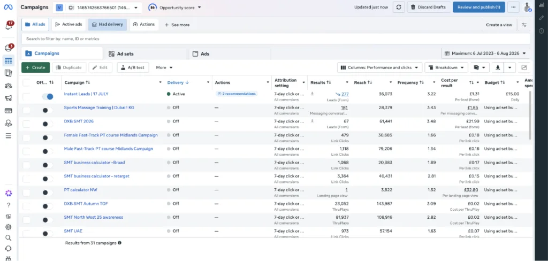Click Review and publish (1) button

479,7
